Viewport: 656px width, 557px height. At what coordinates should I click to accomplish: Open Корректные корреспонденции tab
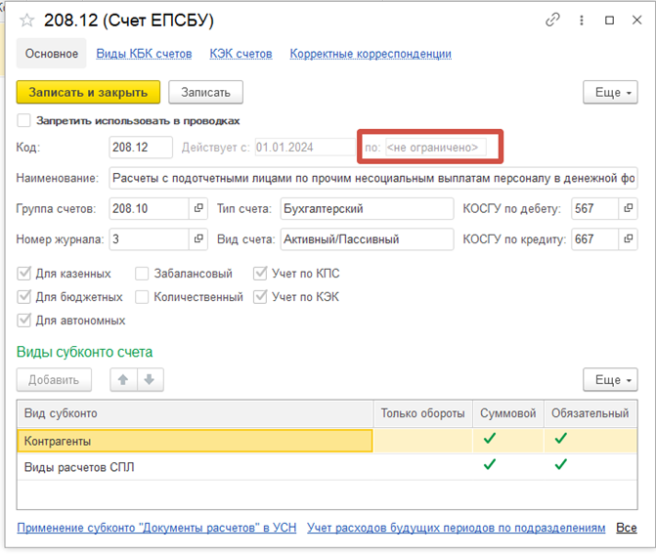pyautogui.click(x=371, y=54)
